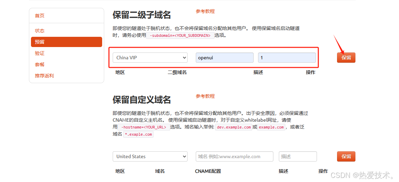The height and width of the screenshot is (182, 399).
Task: Click the example.com code text after 或
Action: [x=271, y=127]
